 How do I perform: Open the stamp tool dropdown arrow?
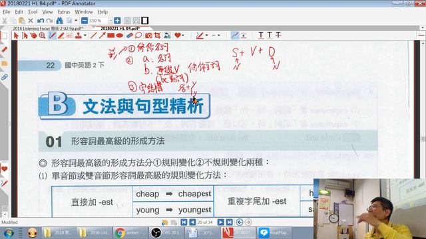point(85,35)
